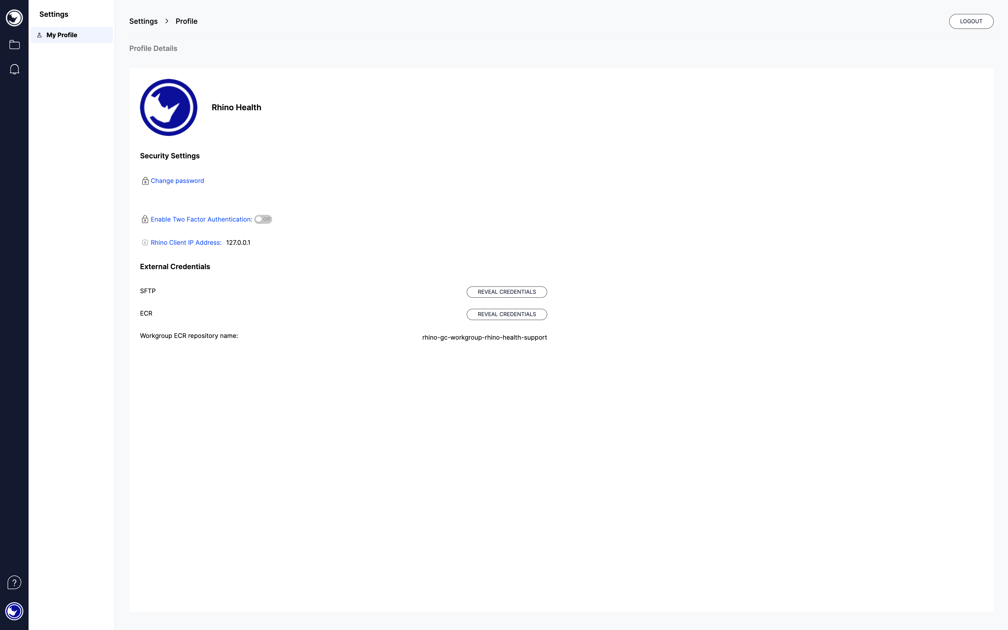Select My Profile in settings menu
This screenshot has width=1008, height=630.
click(72, 35)
